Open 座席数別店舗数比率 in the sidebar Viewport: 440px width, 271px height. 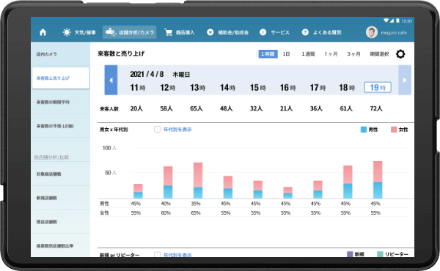coord(61,246)
